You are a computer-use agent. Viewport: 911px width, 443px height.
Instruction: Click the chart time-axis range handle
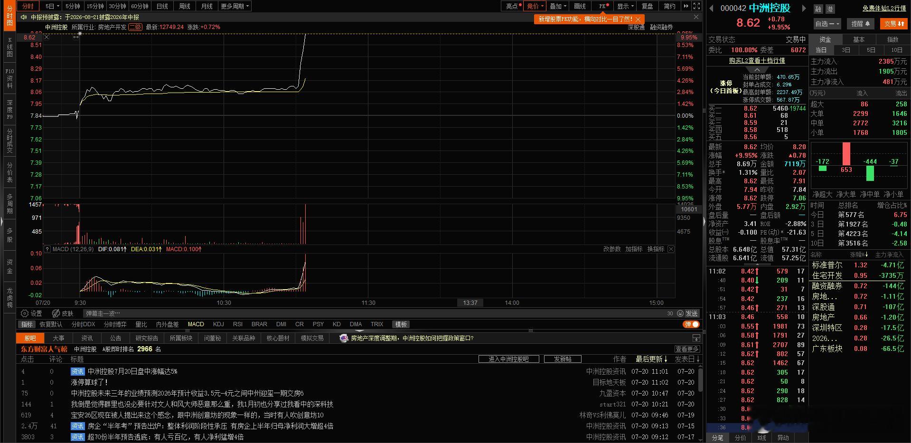(76, 37)
